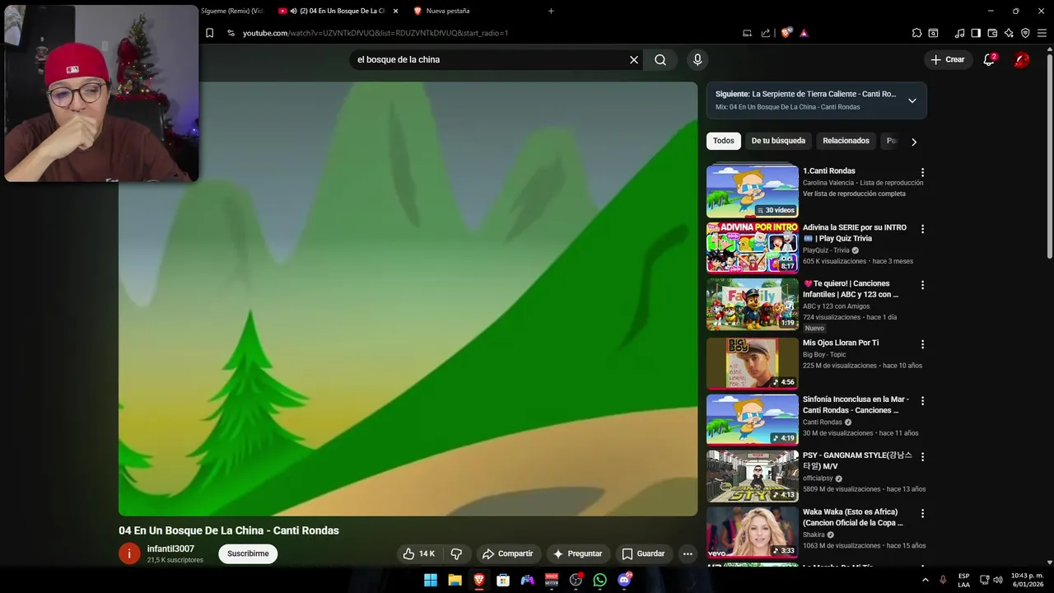Open options for 1.Canti Rondas playlist
1054x593 pixels.
point(922,173)
